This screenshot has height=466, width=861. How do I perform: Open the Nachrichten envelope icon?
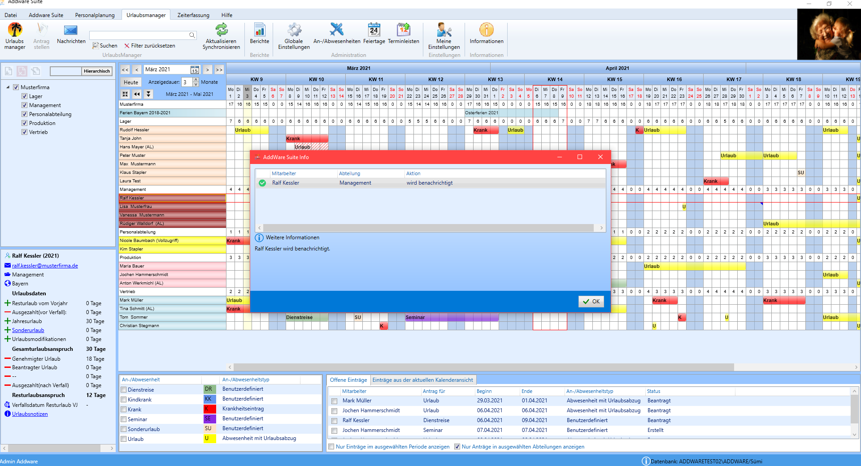tap(71, 30)
